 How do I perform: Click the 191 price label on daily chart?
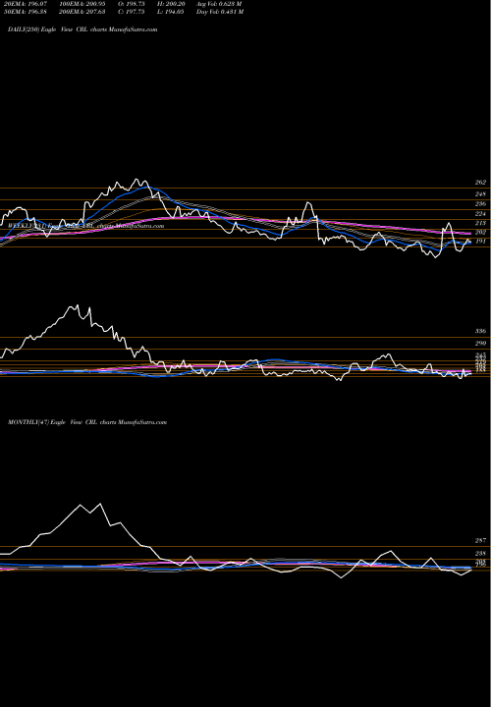point(480,242)
